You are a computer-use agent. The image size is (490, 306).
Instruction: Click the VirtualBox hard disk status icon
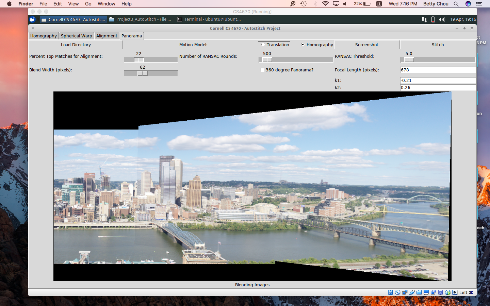click(x=390, y=292)
